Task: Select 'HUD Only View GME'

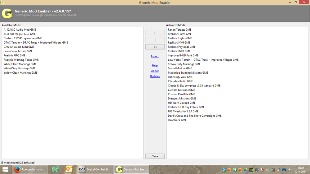Action: 180,77
